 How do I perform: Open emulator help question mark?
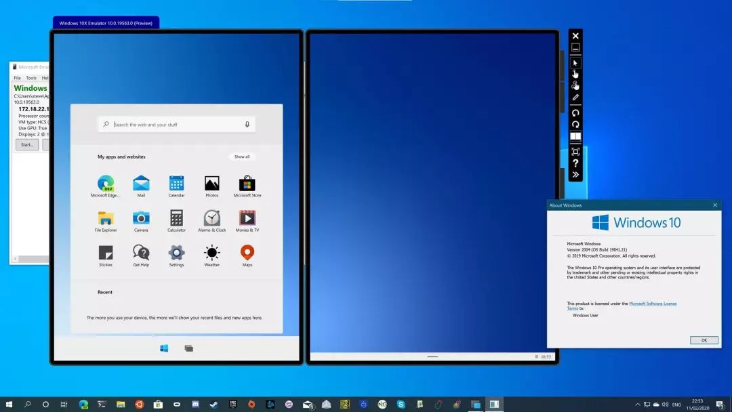[575, 163]
